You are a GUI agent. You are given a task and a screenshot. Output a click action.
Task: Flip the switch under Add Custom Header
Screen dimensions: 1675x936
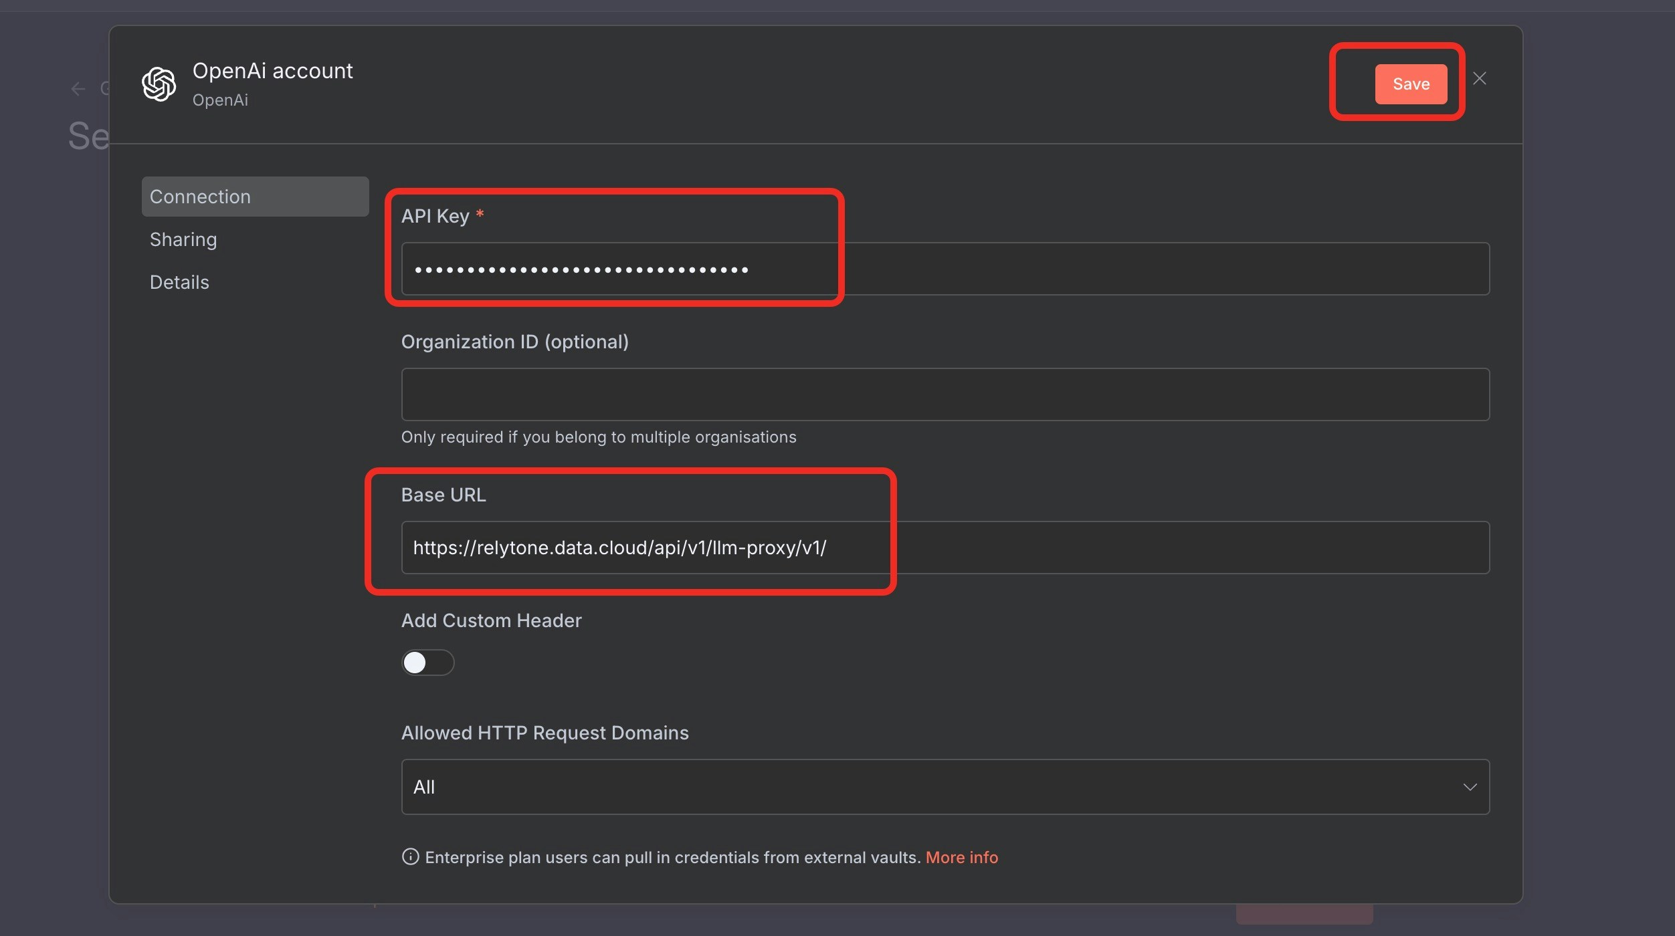[427, 663]
